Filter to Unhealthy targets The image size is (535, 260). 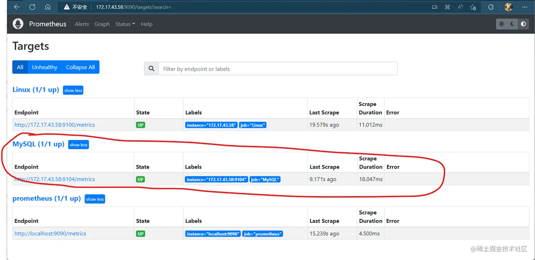click(45, 67)
